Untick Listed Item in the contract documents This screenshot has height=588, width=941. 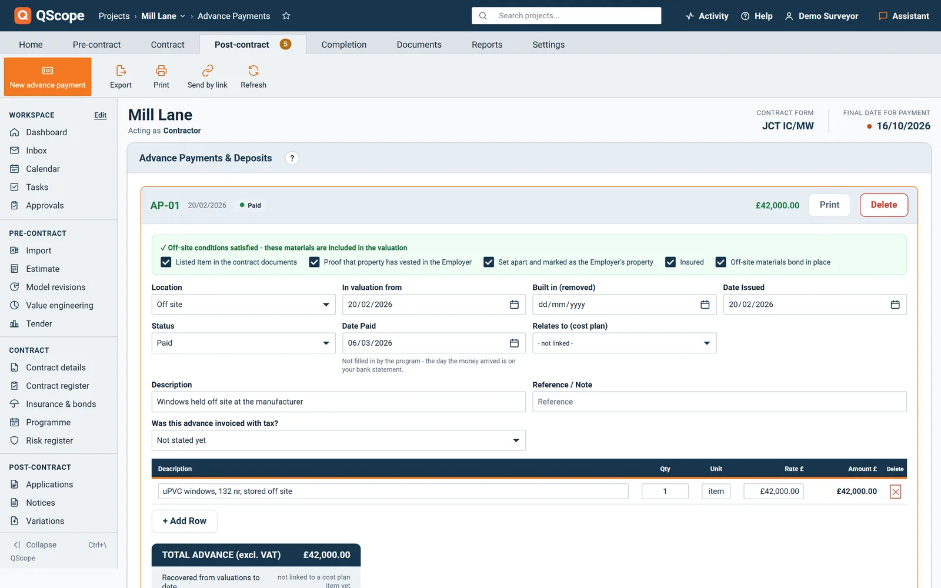166,262
